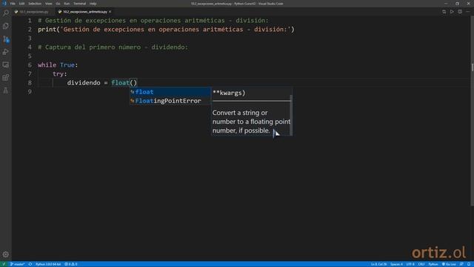This screenshot has width=474, height=267.
Task: Open notifications bell in status bar
Action: click(469, 264)
